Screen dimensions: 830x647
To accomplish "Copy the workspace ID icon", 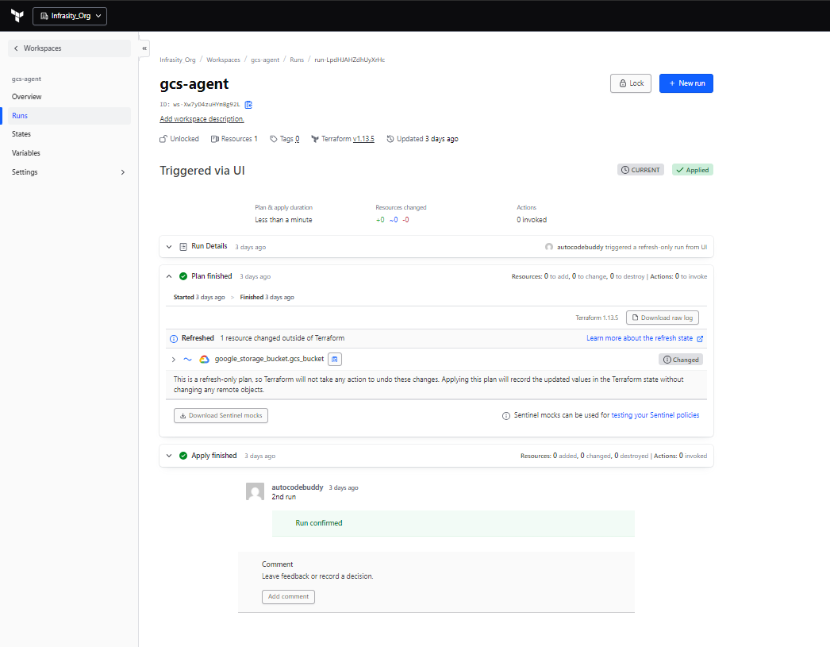I will coord(248,105).
